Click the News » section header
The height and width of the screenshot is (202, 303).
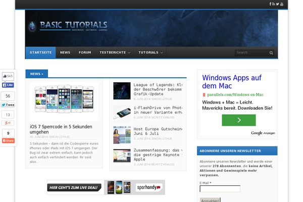tap(37, 74)
